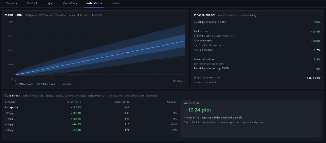This screenshot has height=143, width=326.
Task: Select the '+3.0 pips' scenario row
Action: click(x=91, y=130)
